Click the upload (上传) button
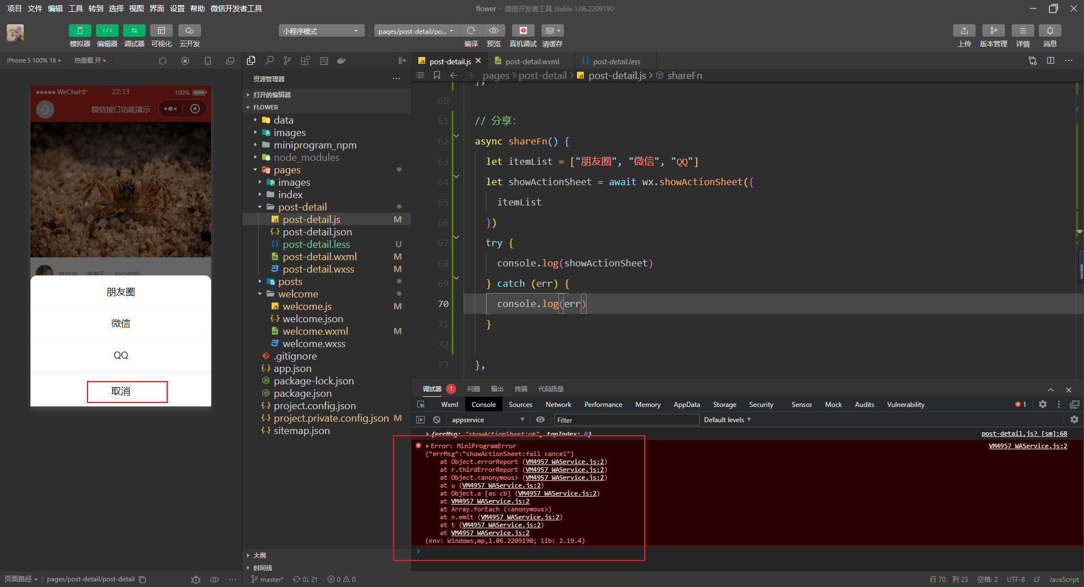Viewport: 1084px width, 587px height. click(x=964, y=30)
